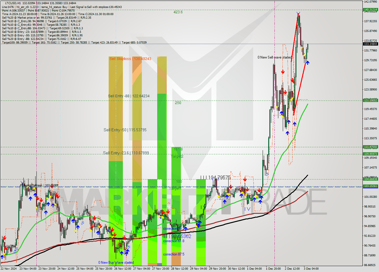Click the 'correction 87.5' label
Viewport: 379px width, 272px height.
point(174,254)
